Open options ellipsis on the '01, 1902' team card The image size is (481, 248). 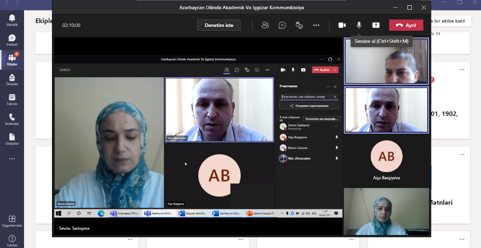pyautogui.click(x=462, y=70)
